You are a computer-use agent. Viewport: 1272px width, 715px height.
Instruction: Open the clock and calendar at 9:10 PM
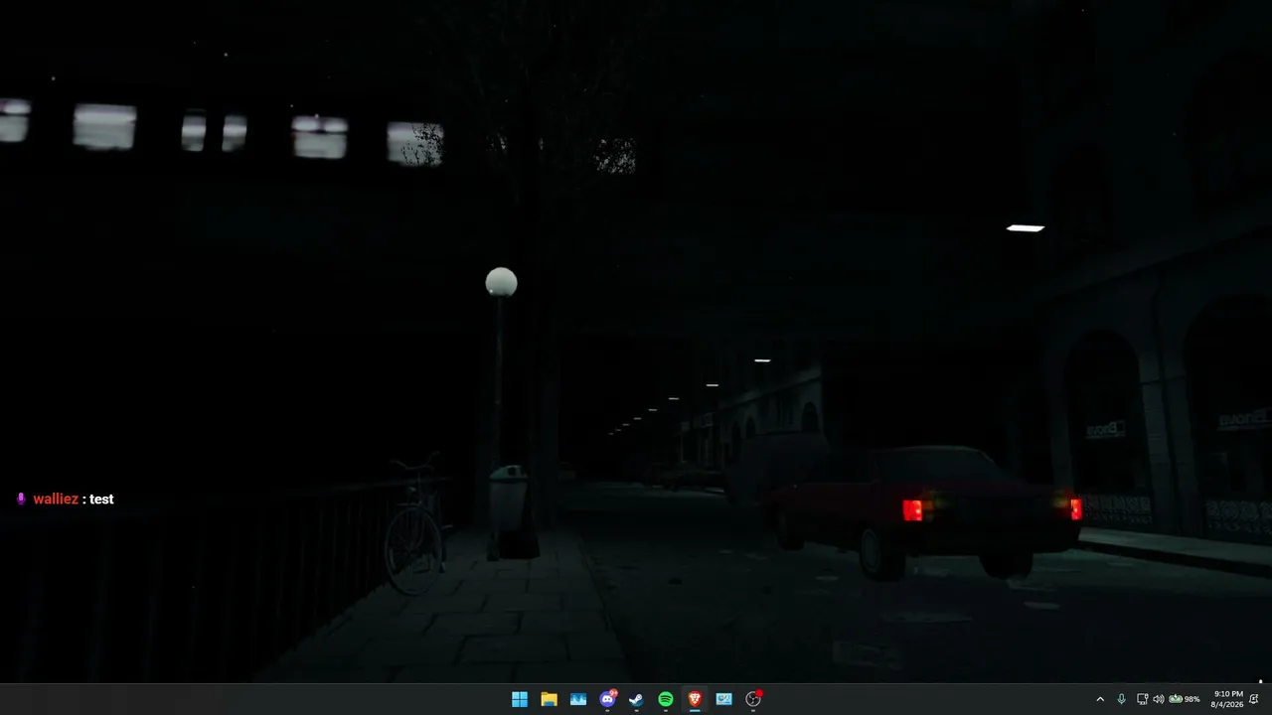tap(1228, 699)
